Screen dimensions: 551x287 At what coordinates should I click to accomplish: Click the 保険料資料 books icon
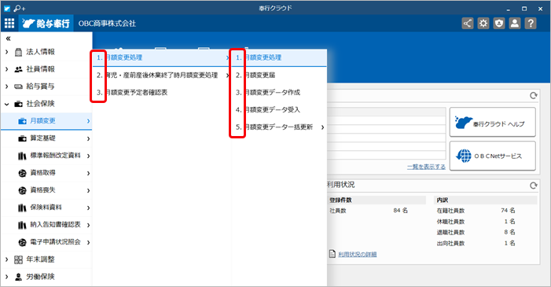click(x=22, y=208)
